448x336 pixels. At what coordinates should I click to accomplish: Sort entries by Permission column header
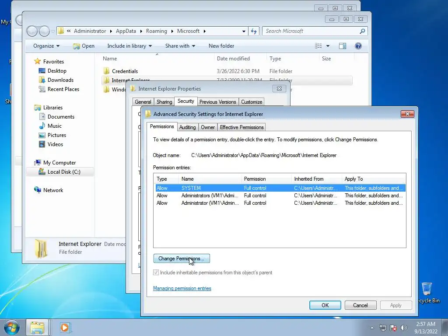pyautogui.click(x=266, y=179)
